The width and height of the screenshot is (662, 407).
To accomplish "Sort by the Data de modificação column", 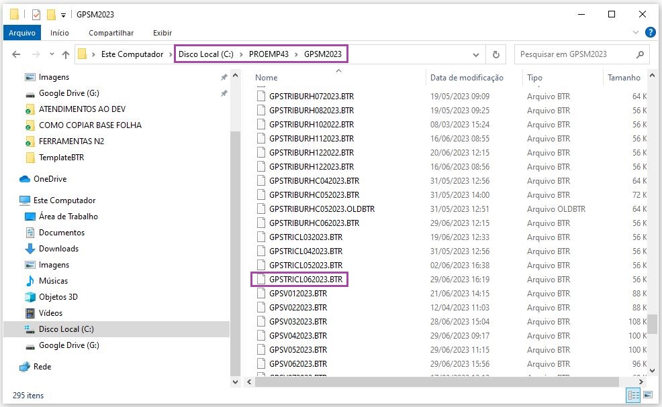I will [466, 78].
